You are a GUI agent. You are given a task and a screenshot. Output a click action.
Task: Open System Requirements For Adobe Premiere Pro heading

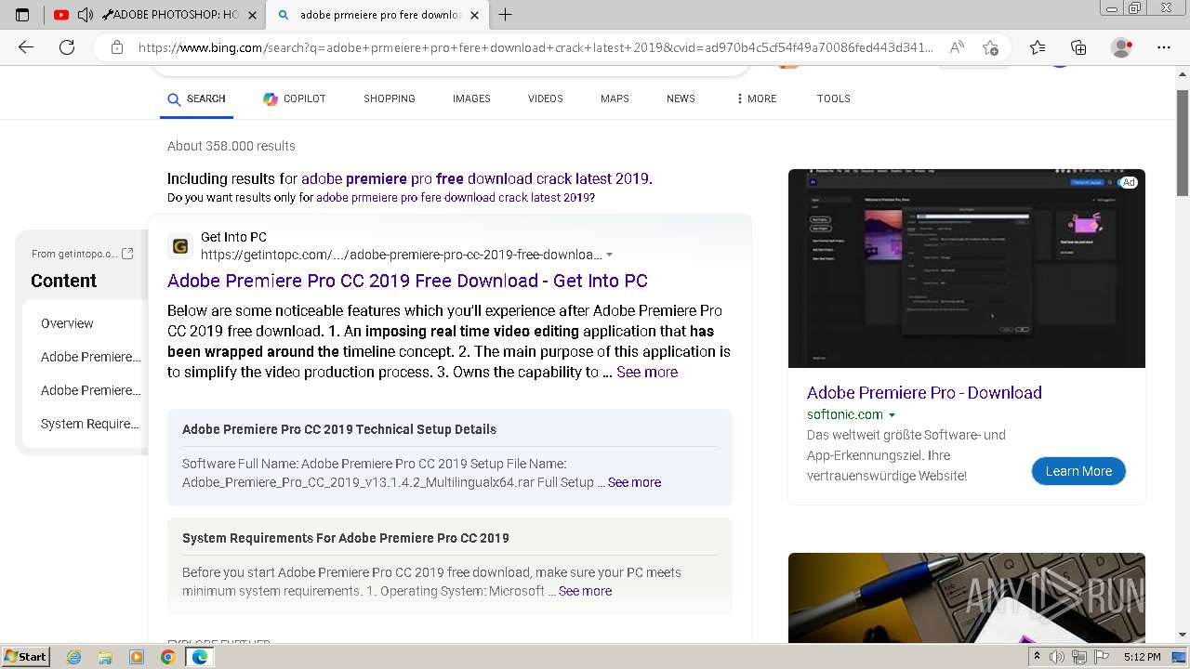(x=346, y=538)
